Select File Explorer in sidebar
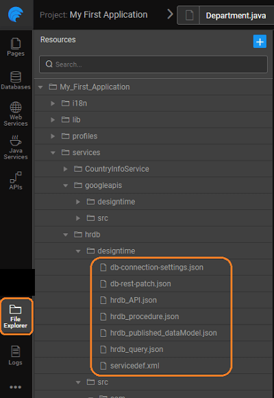 (x=16, y=316)
